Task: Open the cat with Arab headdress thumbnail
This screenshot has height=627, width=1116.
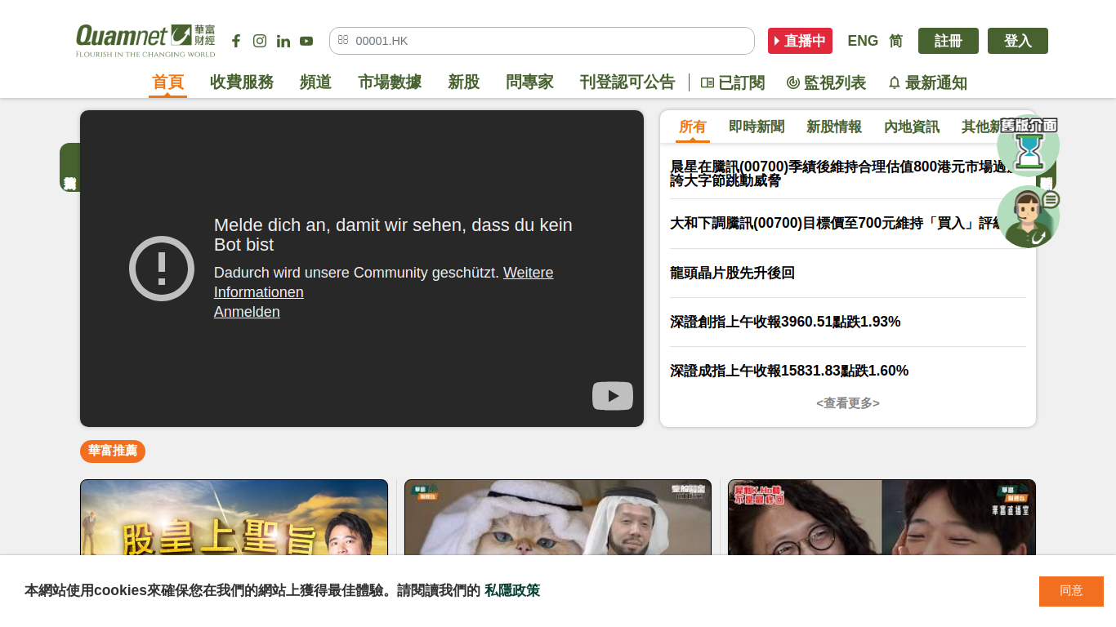Action: point(558,518)
